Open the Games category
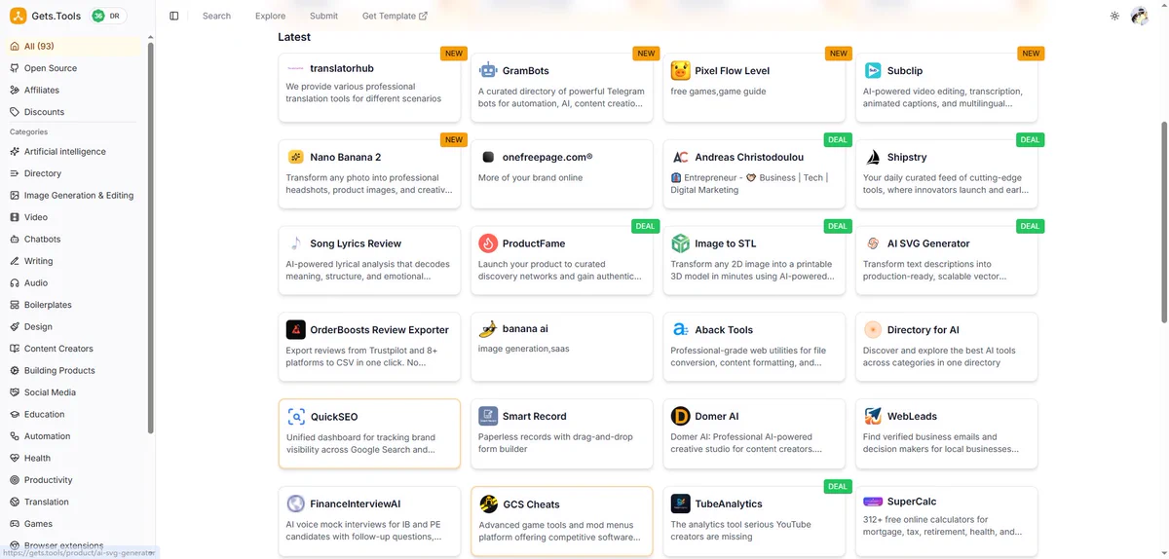The image size is (1169, 559). tap(73, 524)
